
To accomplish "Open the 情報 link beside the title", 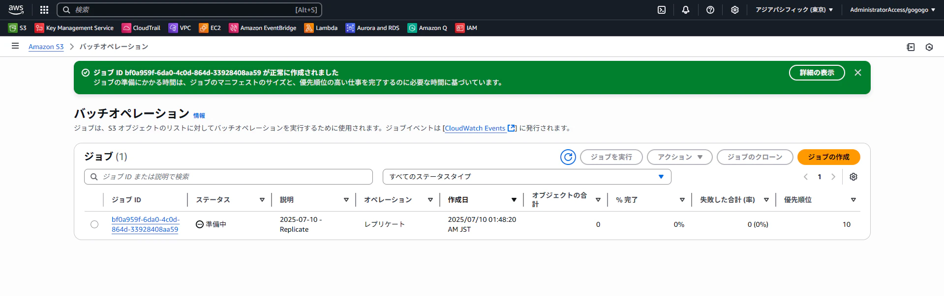I will tap(199, 116).
